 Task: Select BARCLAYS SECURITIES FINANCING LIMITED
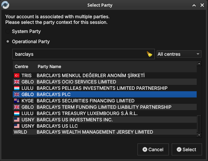pos(105,101)
